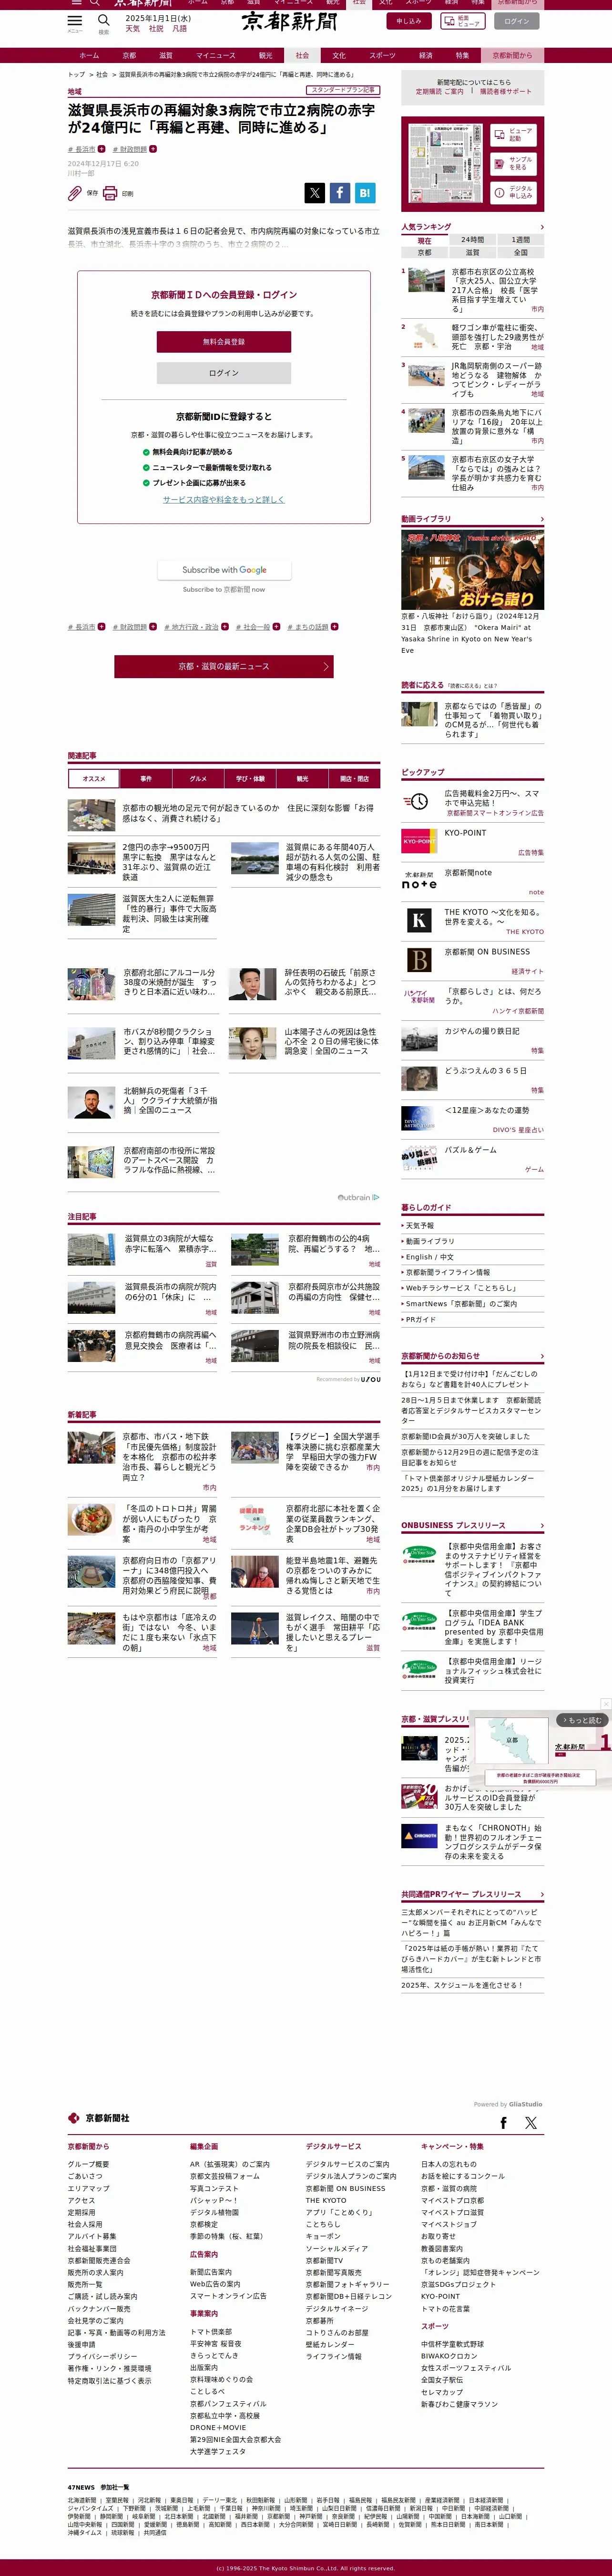Viewport: 612px width, 2576px height.
Task: Click デジタル申し込み button
Action: pyautogui.click(x=514, y=192)
